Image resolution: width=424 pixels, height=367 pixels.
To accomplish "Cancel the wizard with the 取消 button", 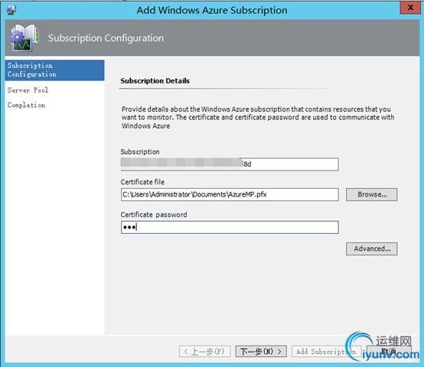I will tap(389, 352).
